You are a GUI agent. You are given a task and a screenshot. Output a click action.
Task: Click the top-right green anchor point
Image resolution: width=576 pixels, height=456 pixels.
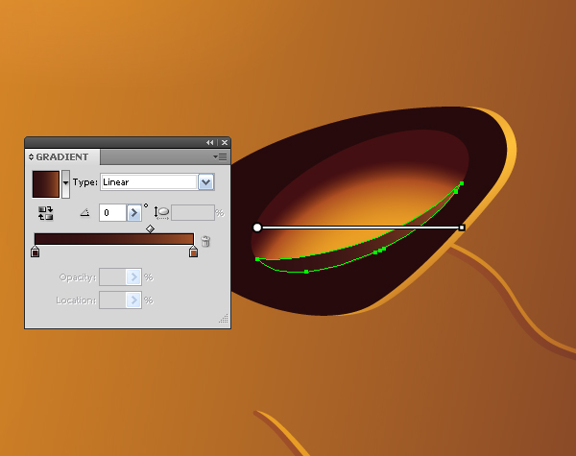(x=462, y=183)
